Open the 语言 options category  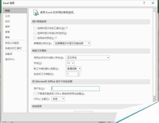[x=15, y=32]
